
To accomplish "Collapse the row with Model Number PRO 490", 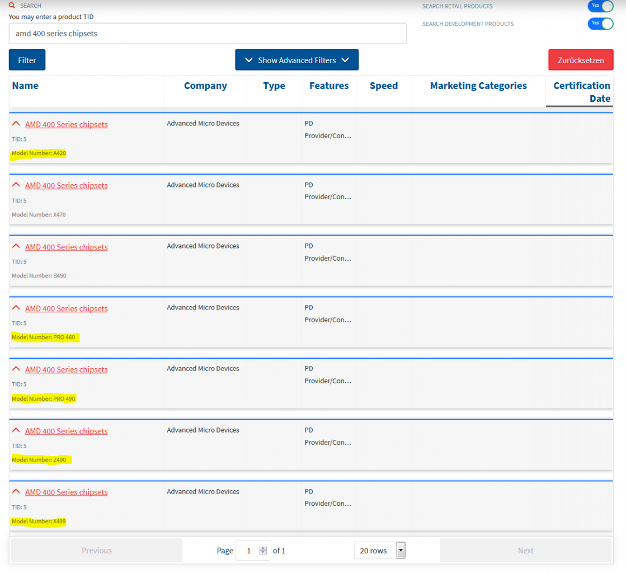I will (16, 369).
